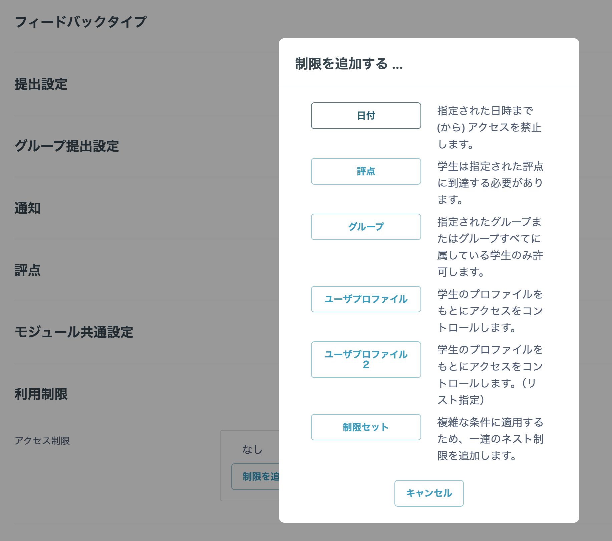Click the アクセス制限 label
The height and width of the screenshot is (541, 612).
(42, 441)
